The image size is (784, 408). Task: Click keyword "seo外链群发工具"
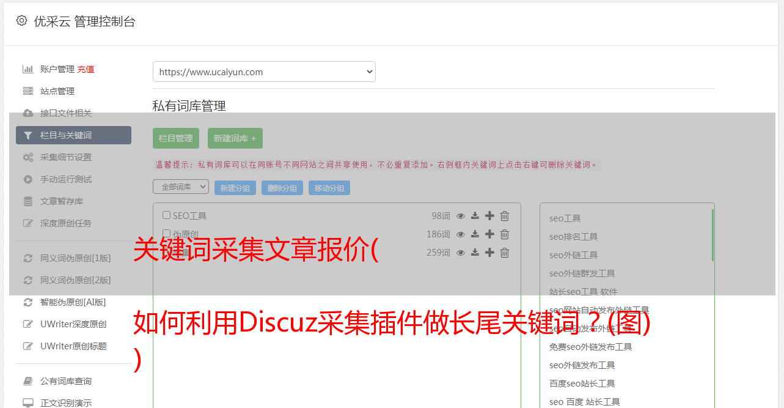pos(582,273)
